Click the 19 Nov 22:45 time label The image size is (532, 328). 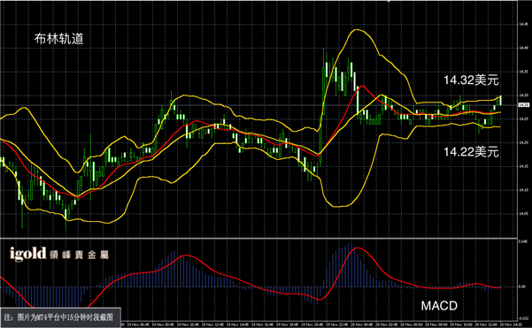pyautogui.click(x=337, y=324)
